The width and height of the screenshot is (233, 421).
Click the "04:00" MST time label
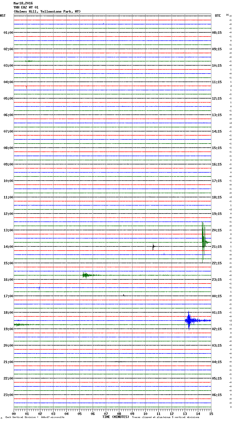[8, 82]
